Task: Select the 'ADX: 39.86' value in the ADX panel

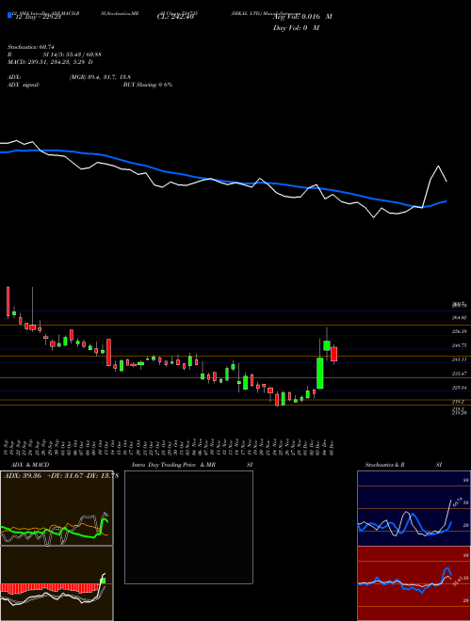Action: click(x=23, y=476)
